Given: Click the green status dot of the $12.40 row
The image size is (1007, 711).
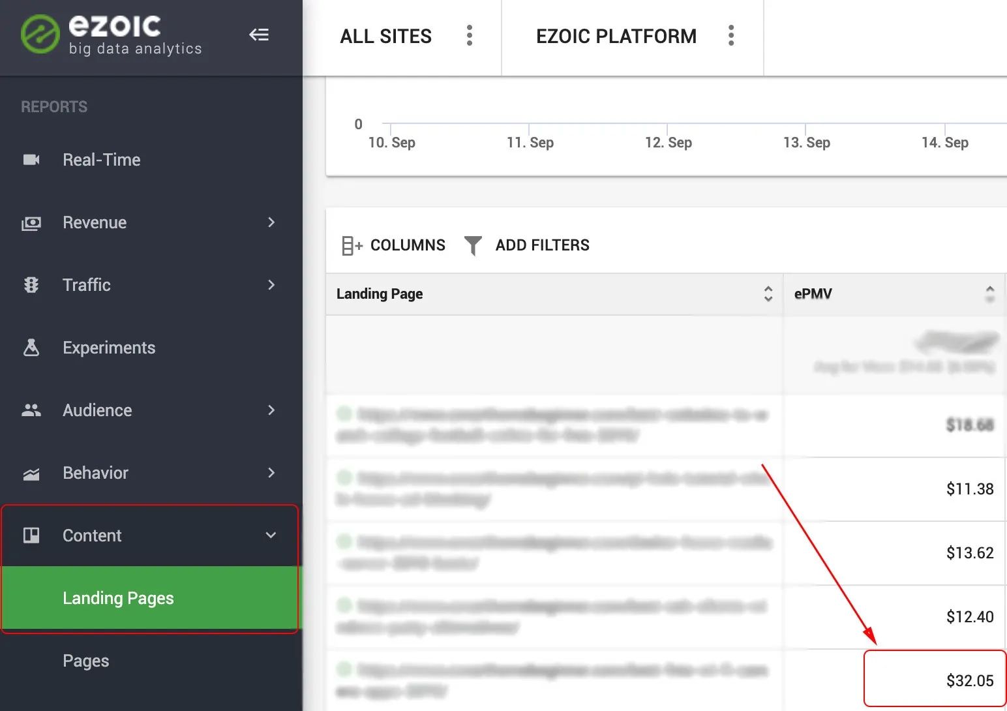Looking at the screenshot, I should (x=344, y=605).
